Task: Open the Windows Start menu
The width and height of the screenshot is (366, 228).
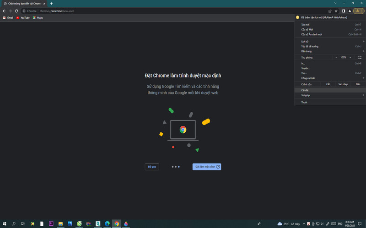Action: (x=5, y=224)
